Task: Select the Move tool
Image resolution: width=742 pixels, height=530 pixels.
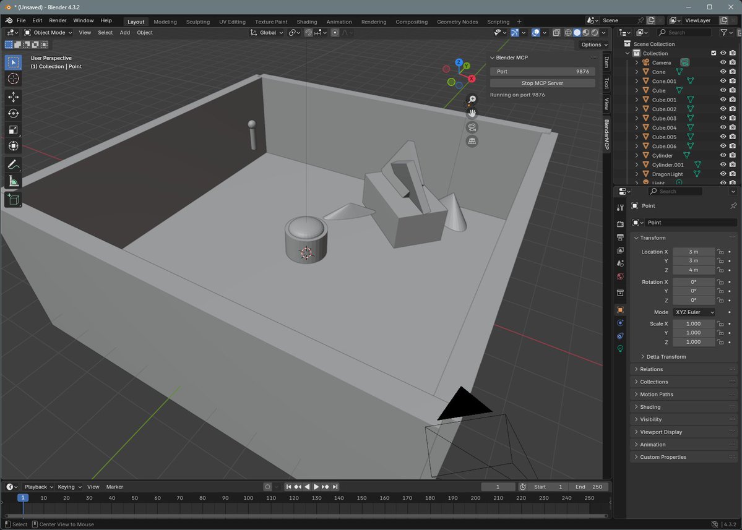Action: coord(13,96)
